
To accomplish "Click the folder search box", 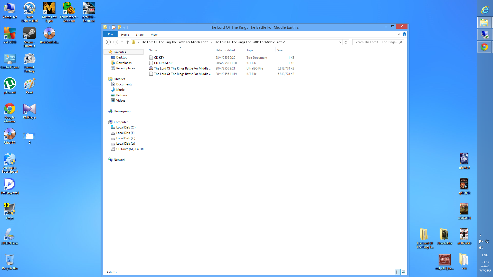I will [376, 42].
